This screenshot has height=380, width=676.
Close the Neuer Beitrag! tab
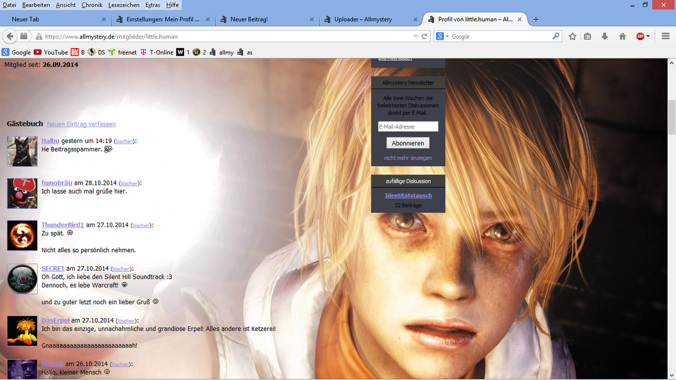point(313,19)
